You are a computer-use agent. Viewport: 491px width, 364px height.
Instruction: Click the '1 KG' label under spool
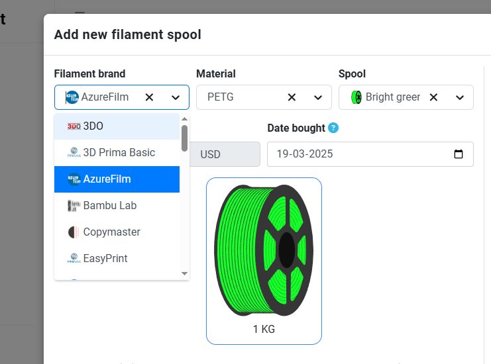coord(264,330)
